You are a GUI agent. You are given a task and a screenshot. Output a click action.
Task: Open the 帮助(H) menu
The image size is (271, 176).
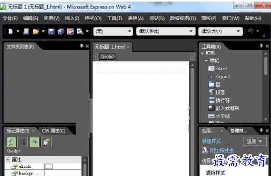pos(253,18)
